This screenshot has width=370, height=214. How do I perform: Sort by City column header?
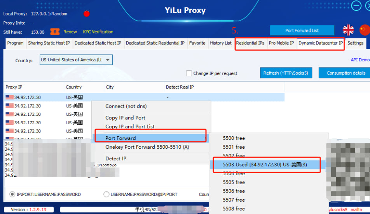[134, 87]
